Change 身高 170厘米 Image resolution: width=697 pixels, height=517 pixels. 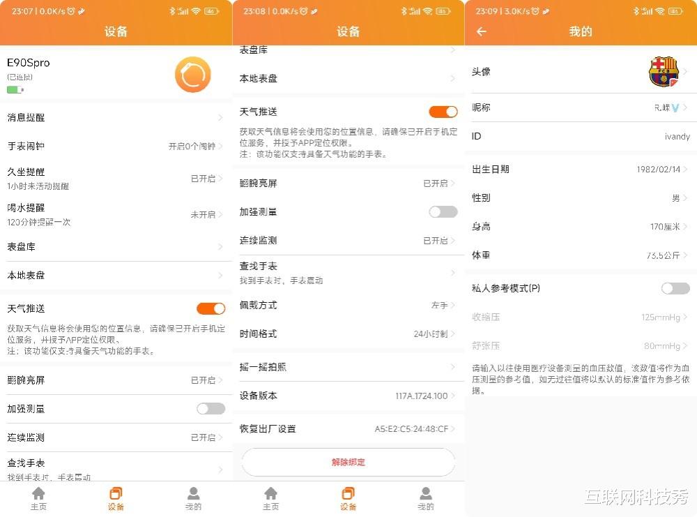pos(581,227)
